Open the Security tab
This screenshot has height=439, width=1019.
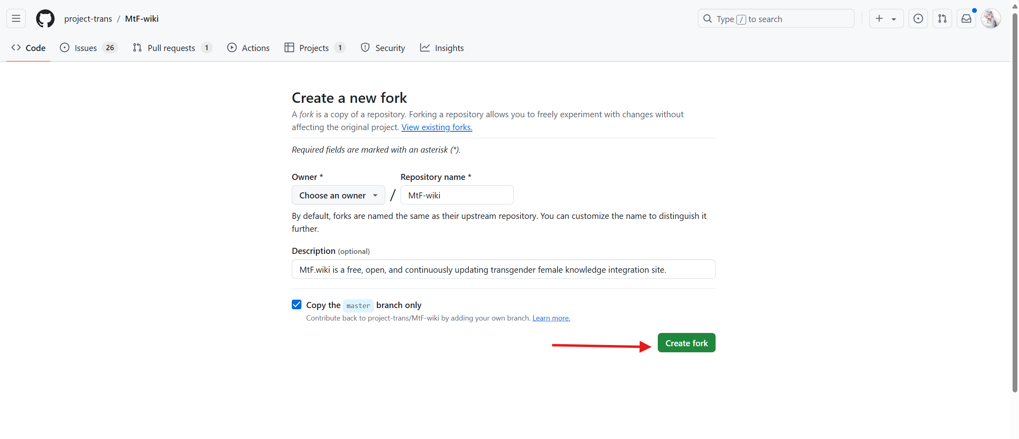pyautogui.click(x=382, y=48)
